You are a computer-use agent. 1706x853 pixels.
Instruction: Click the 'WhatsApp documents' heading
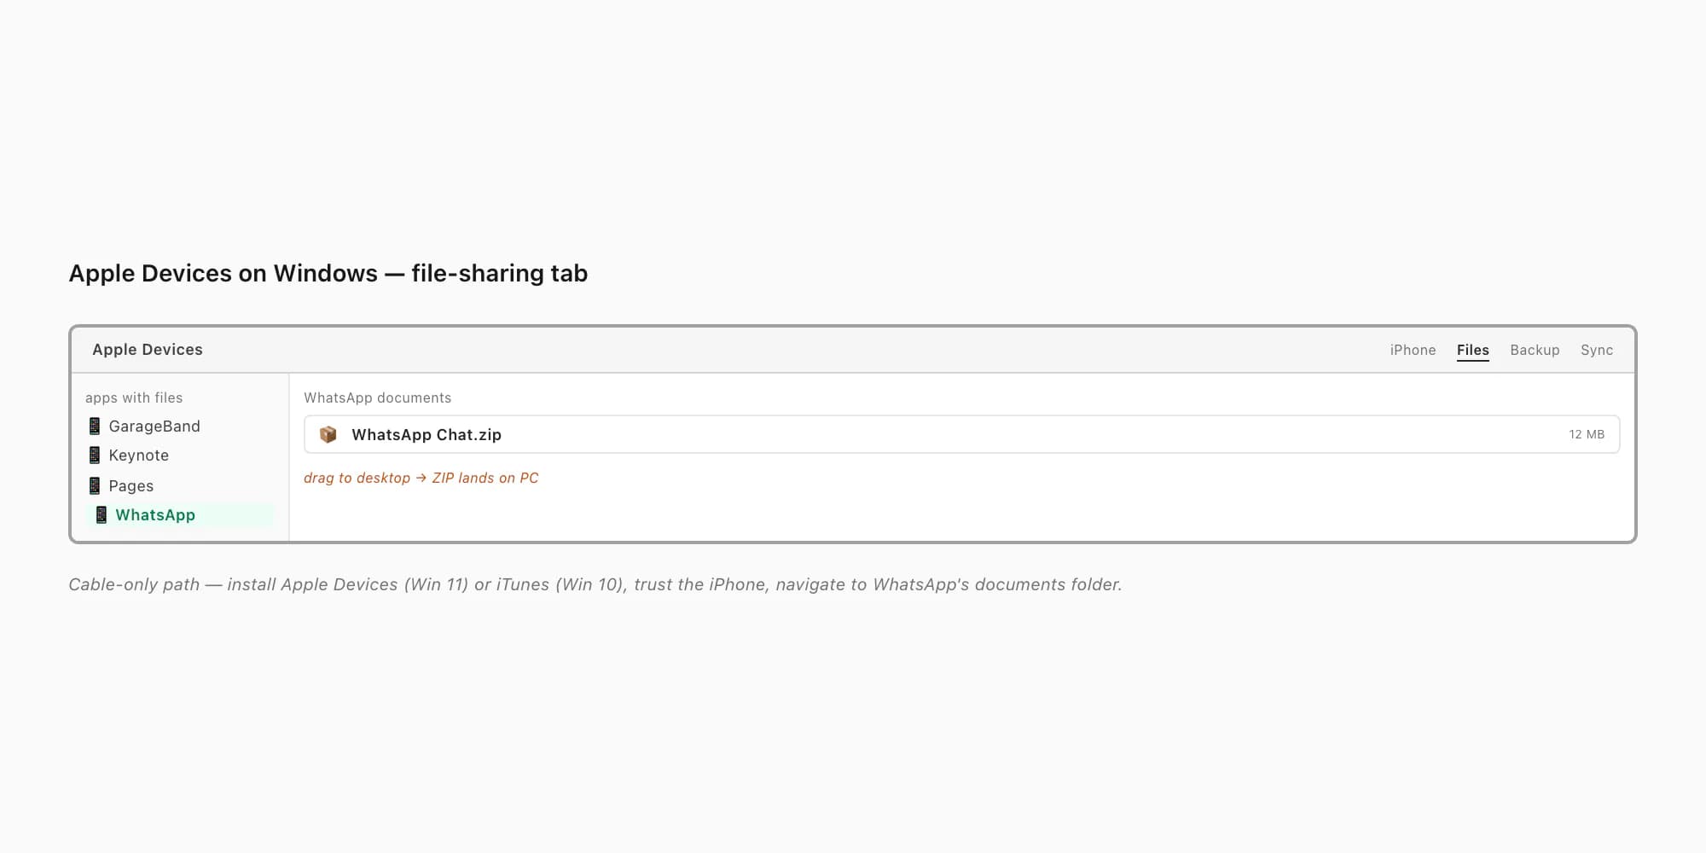point(378,397)
